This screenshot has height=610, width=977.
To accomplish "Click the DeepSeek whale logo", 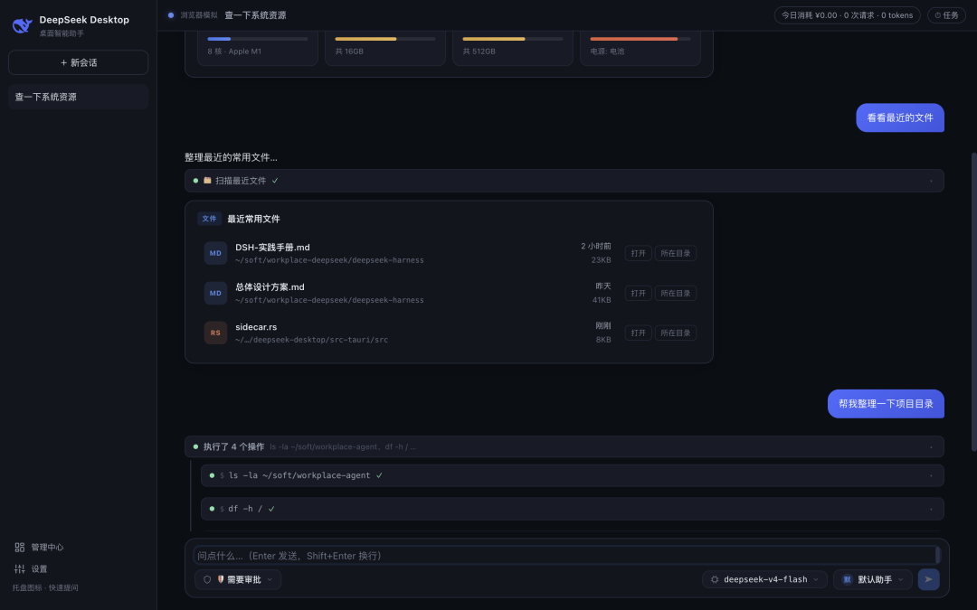I will coord(23,25).
